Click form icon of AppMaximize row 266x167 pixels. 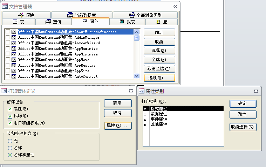point(14,48)
